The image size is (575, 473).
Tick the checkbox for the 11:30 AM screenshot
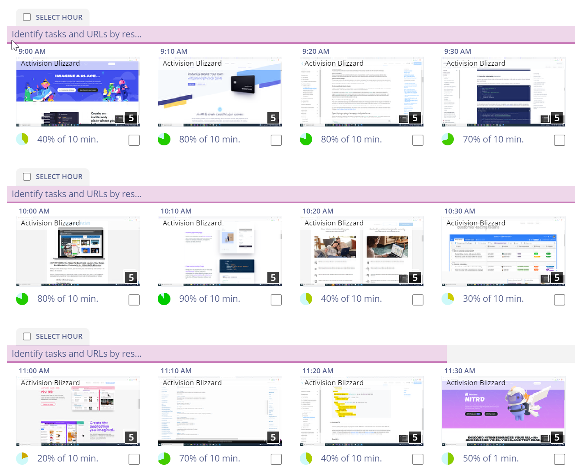(x=560, y=459)
